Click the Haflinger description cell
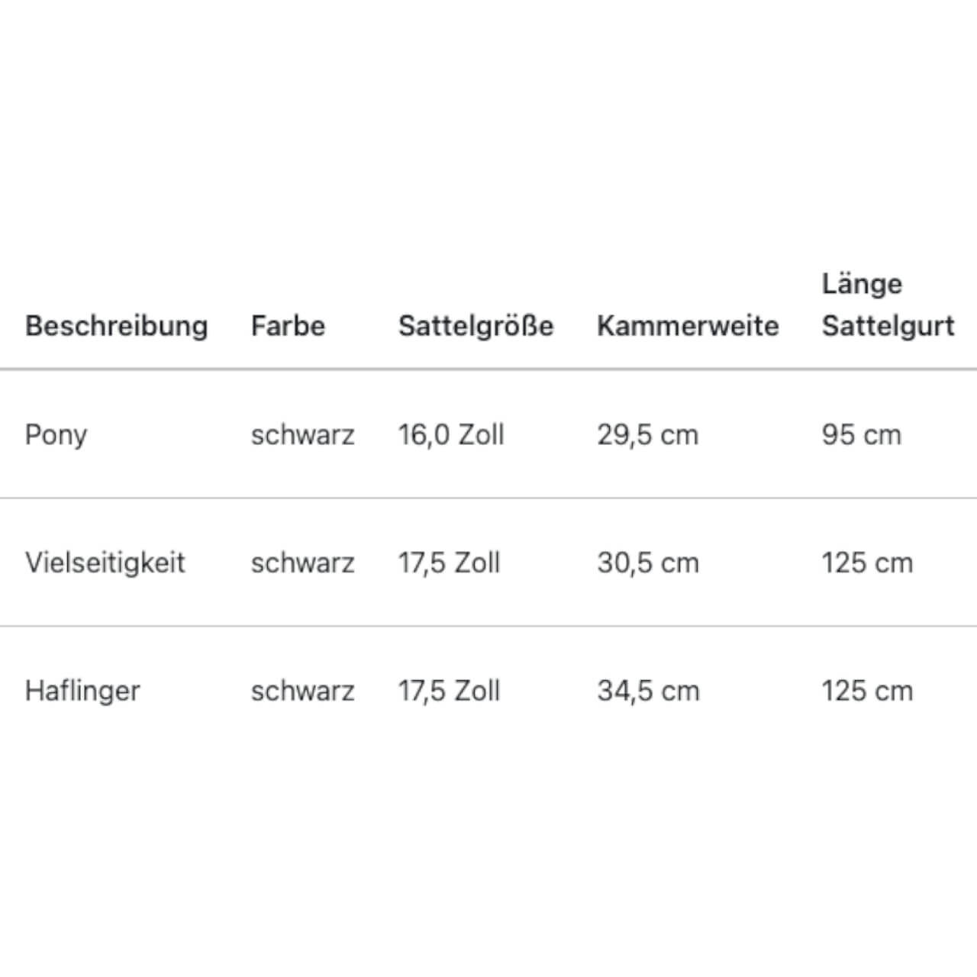This screenshot has height=977, width=977. (82, 692)
